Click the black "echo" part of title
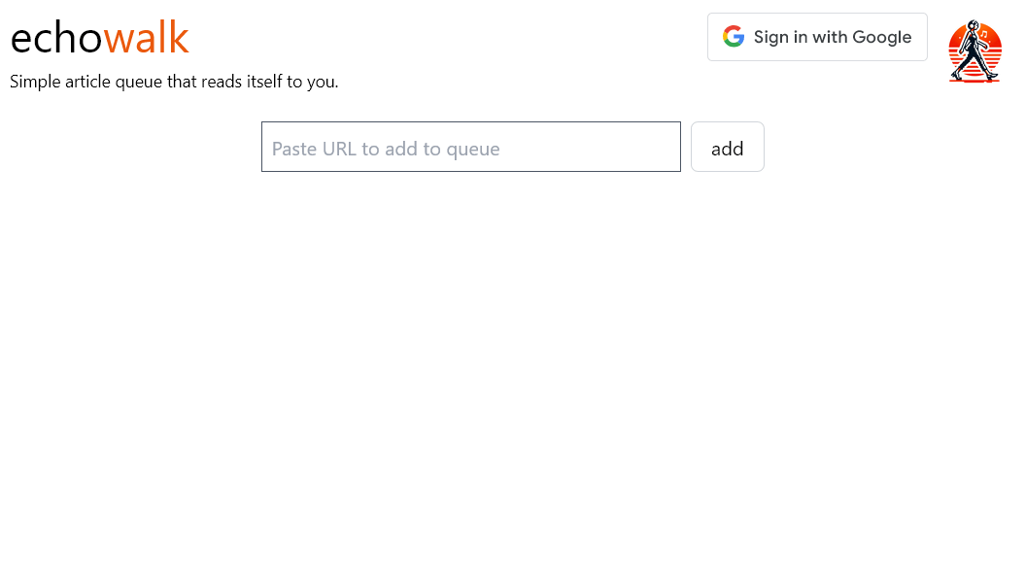This screenshot has width=1025, height=574. coord(56,38)
